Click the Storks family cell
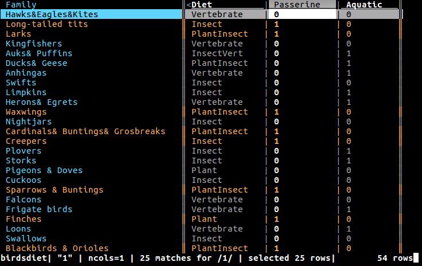The height and width of the screenshot is (266, 422). click(21, 161)
